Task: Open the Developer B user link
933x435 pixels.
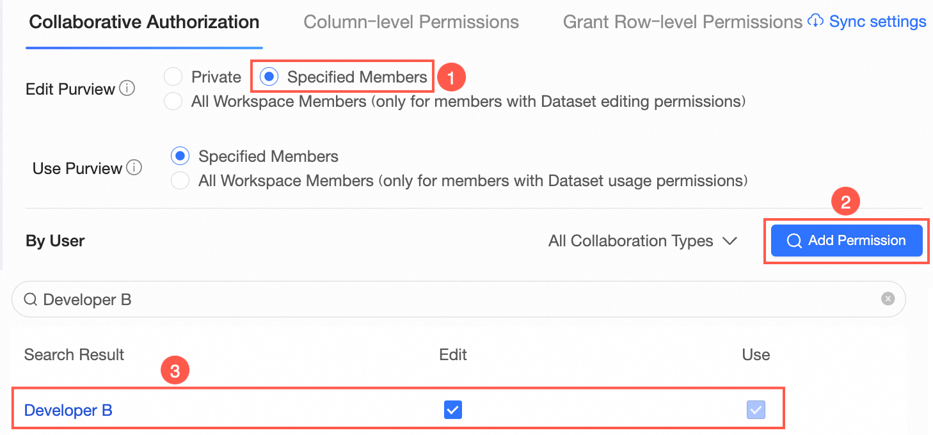Action: [x=68, y=410]
